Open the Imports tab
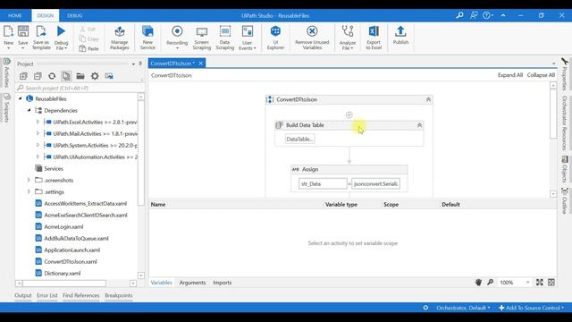572x322 pixels. 223,283
